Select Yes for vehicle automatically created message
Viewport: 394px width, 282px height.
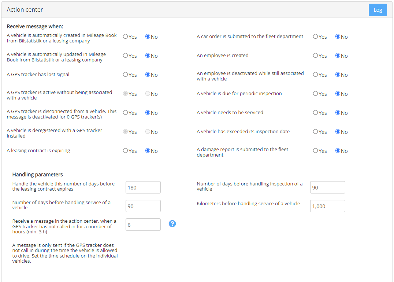click(x=125, y=37)
